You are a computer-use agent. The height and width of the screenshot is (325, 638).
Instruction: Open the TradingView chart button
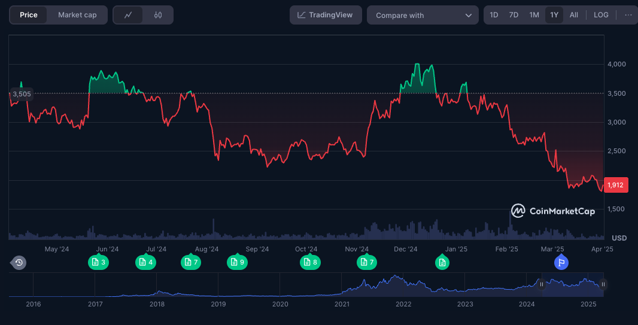[326, 15]
